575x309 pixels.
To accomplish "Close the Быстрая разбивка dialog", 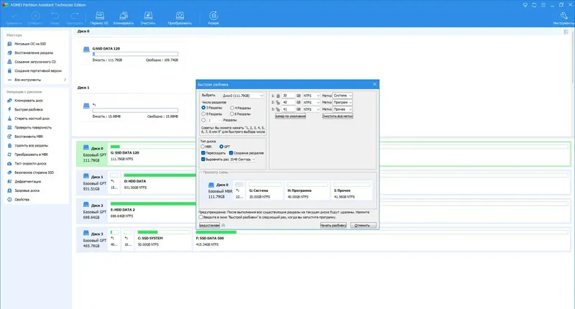I will [374, 84].
